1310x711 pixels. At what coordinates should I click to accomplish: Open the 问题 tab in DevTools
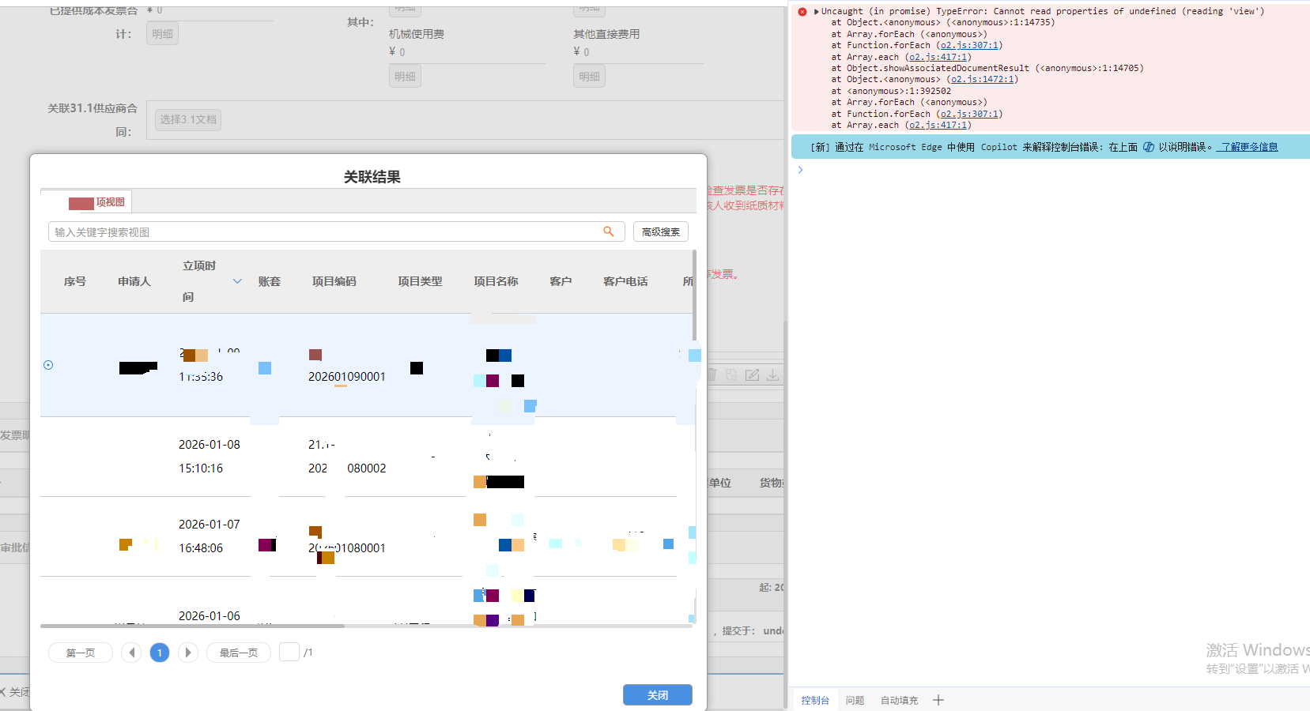pos(855,701)
